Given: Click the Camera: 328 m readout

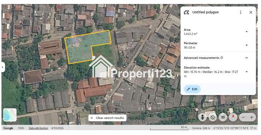Looking at the screenshot, I should [x=201, y=128].
